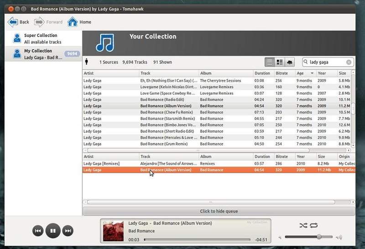Switch to artist/album detailed list view

(280, 62)
